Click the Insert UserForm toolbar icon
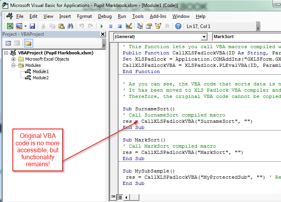Viewport: 281px width, 202px height. pyautogui.click(x=19, y=26)
